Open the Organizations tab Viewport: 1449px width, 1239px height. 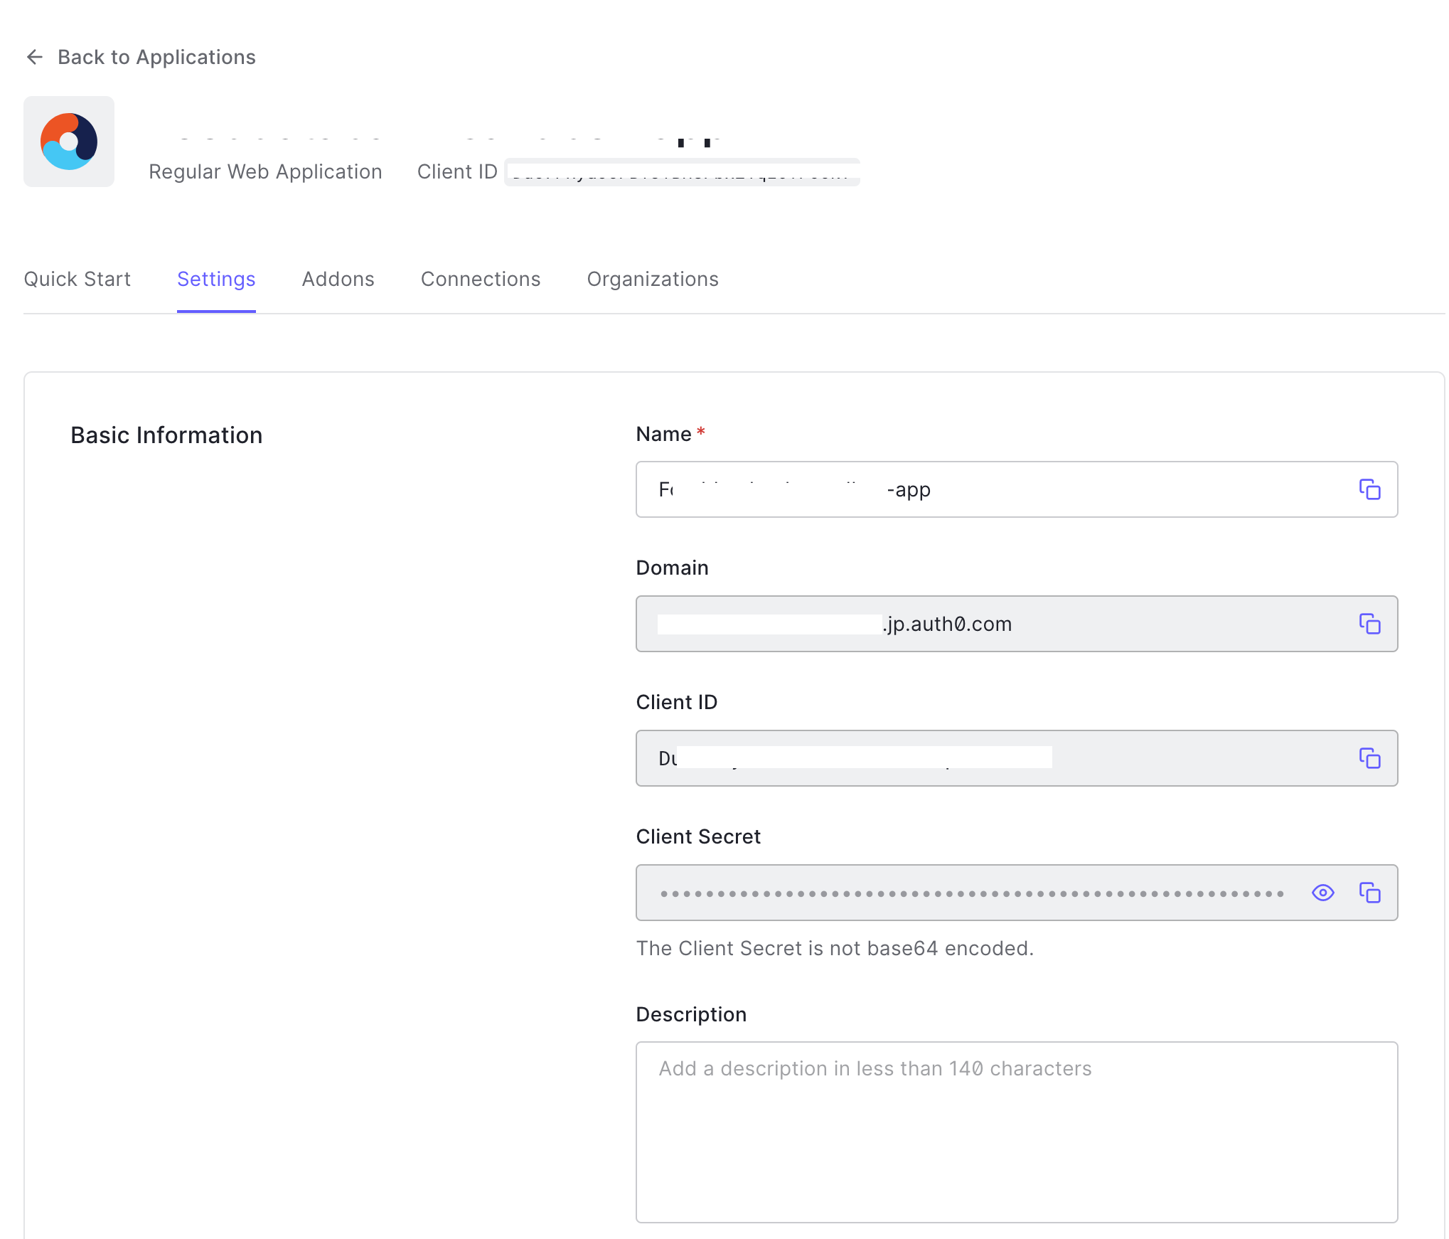coord(653,279)
